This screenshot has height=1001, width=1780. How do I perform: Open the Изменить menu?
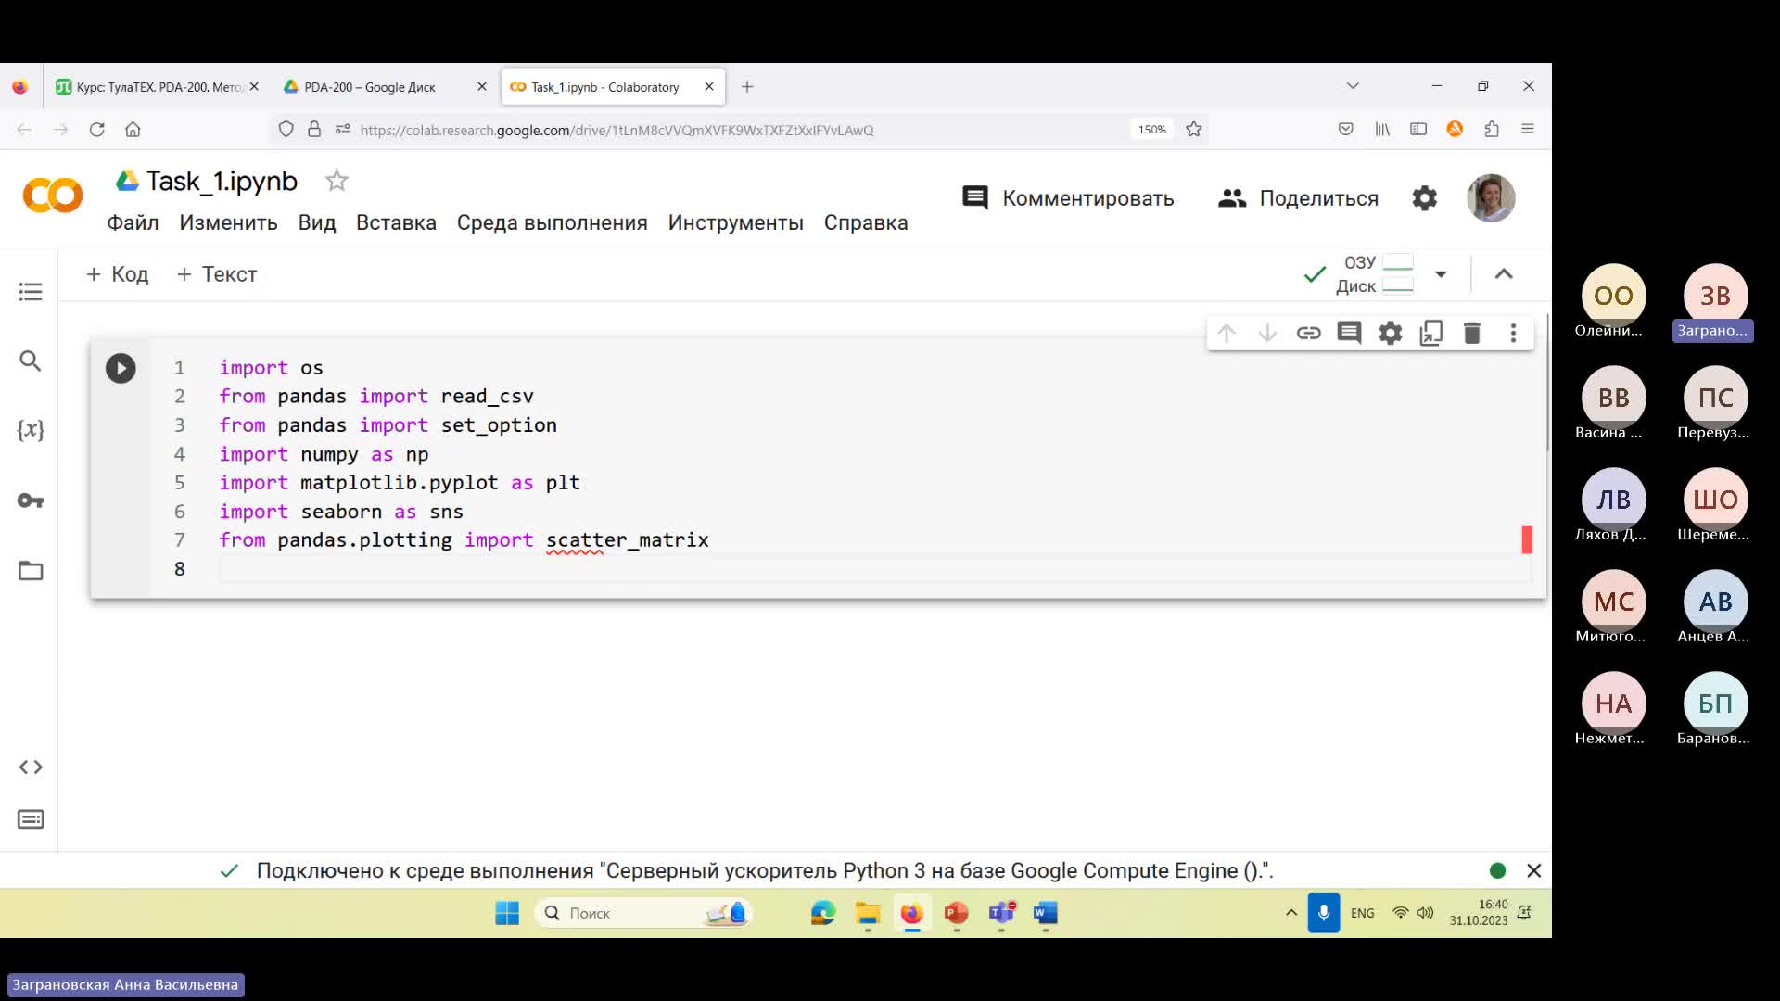click(x=228, y=222)
